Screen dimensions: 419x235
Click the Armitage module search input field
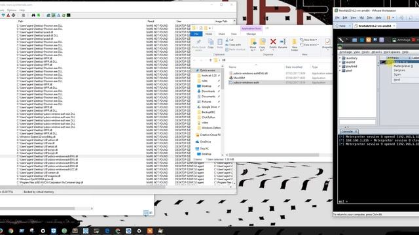click(x=357, y=122)
